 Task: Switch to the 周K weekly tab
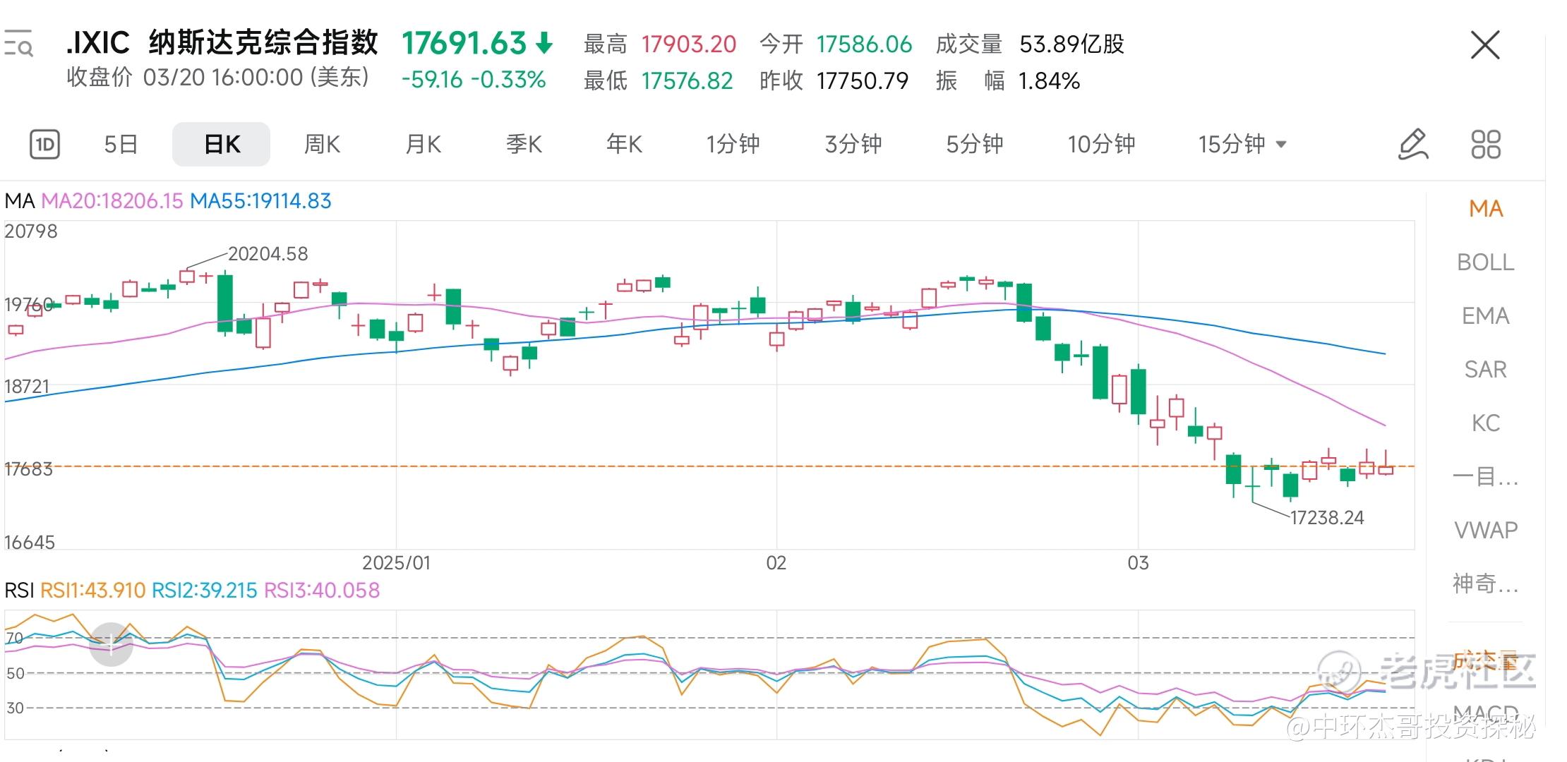[322, 145]
